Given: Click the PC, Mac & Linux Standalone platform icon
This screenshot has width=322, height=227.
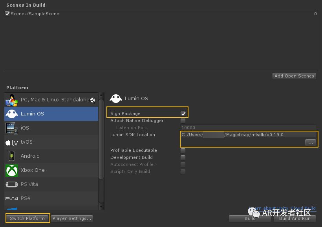Looking at the screenshot, I should (12, 100).
